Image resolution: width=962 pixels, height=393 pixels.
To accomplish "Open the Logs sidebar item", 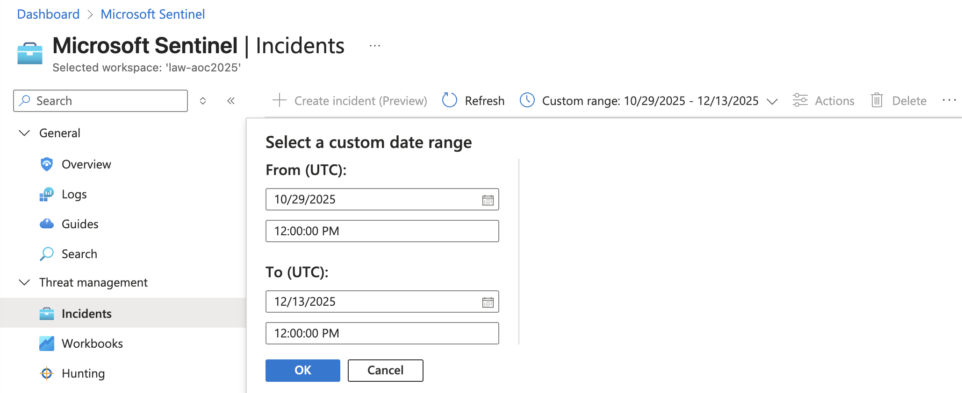I will pyautogui.click(x=74, y=194).
